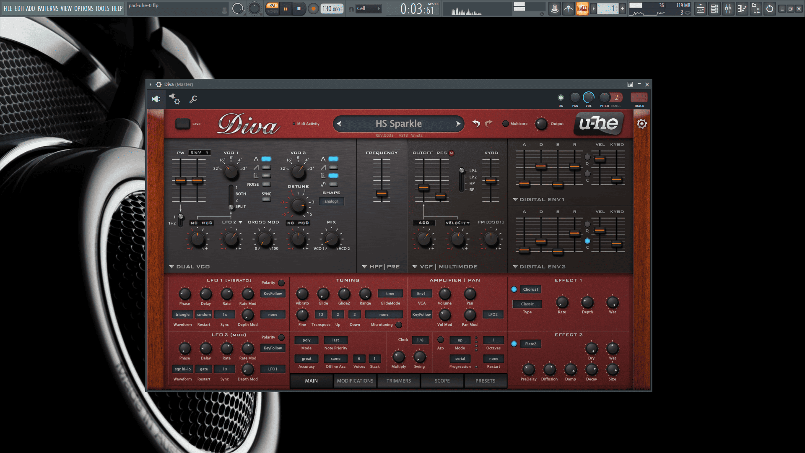Click the wrench icon in plugin wrapper

pos(193,99)
